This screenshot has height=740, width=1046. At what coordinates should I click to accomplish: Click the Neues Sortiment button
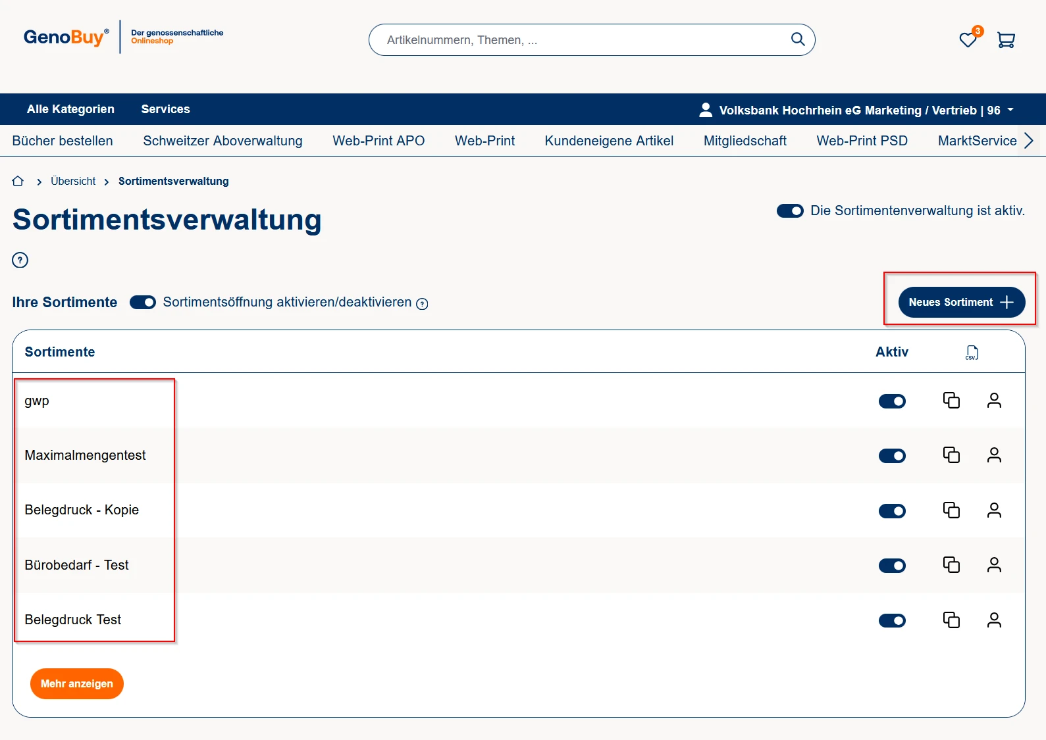click(x=961, y=303)
